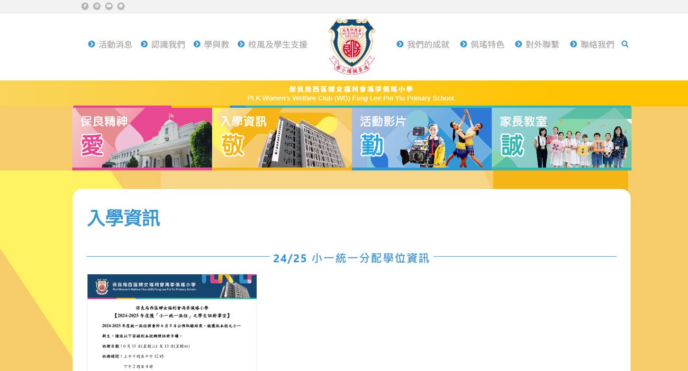Screen dimensions: 688x371
Task: Open the YouTube channel icon
Action: [x=108, y=6]
